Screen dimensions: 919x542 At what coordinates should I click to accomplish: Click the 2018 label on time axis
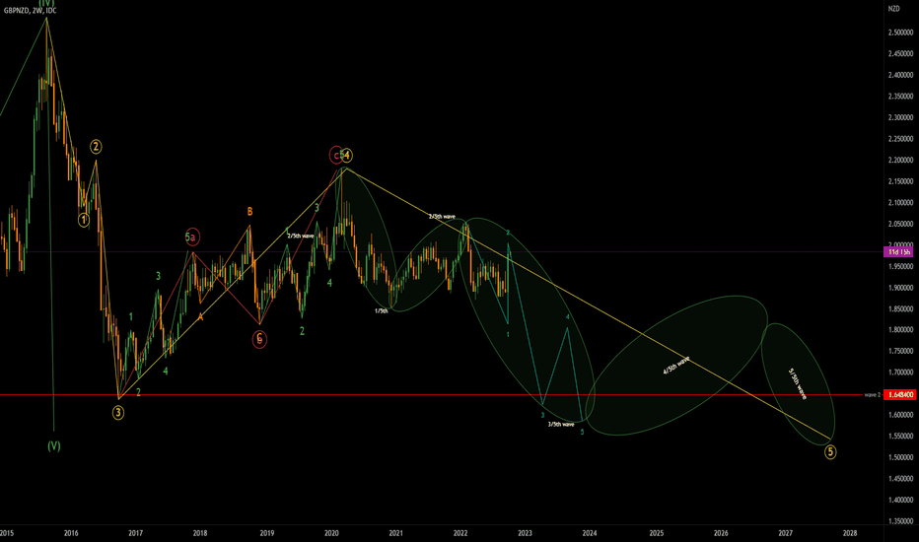(x=200, y=533)
